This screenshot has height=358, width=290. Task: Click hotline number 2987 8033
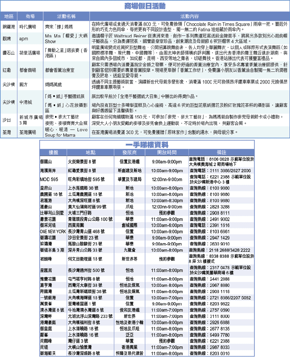220,347
